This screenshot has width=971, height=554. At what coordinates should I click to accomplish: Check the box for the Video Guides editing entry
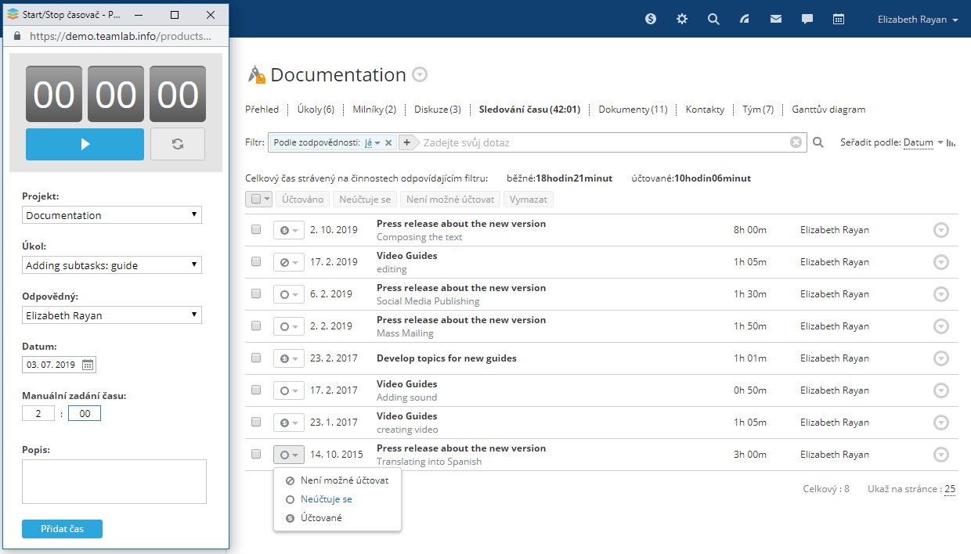[x=256, y=262]
